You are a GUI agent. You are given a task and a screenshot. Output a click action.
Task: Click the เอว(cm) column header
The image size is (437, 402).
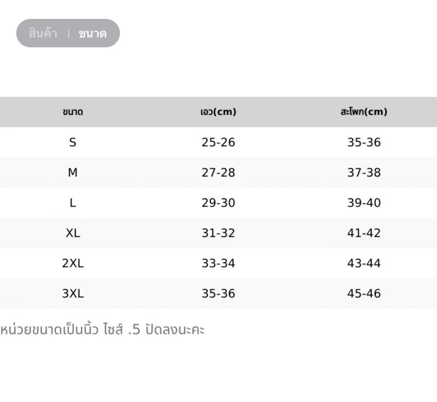pyautogui.click(x=218, y=112)
